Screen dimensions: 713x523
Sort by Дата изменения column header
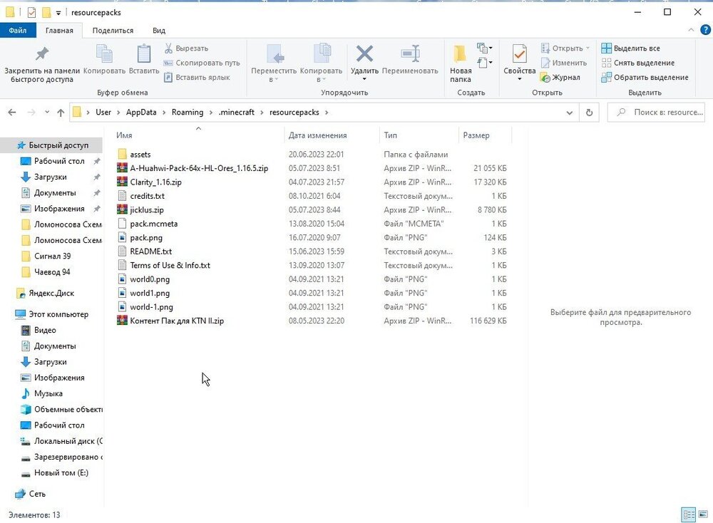click(317, 135)
